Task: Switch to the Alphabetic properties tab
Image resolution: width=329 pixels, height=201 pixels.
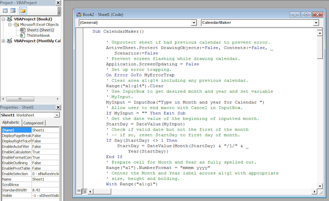Action: coord(11,123)
